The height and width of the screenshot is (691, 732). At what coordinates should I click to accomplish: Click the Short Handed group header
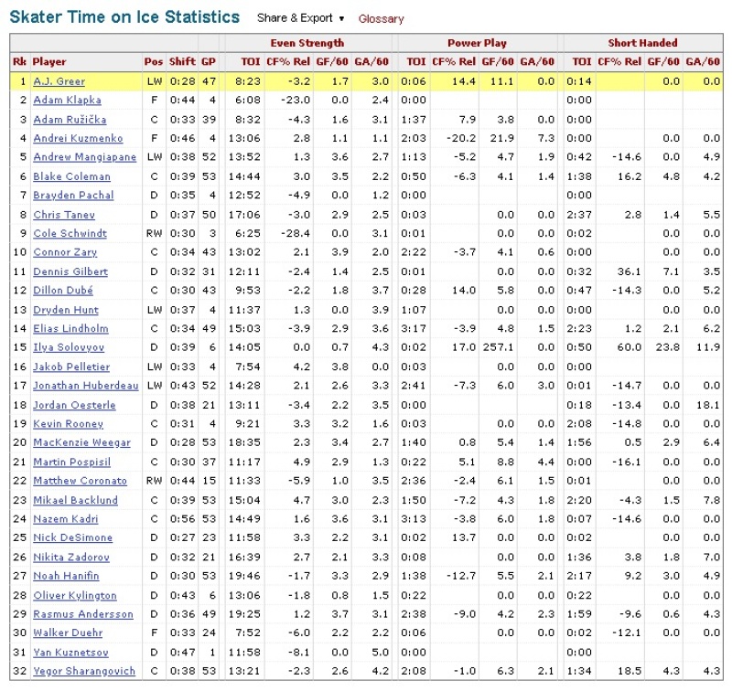642,43
